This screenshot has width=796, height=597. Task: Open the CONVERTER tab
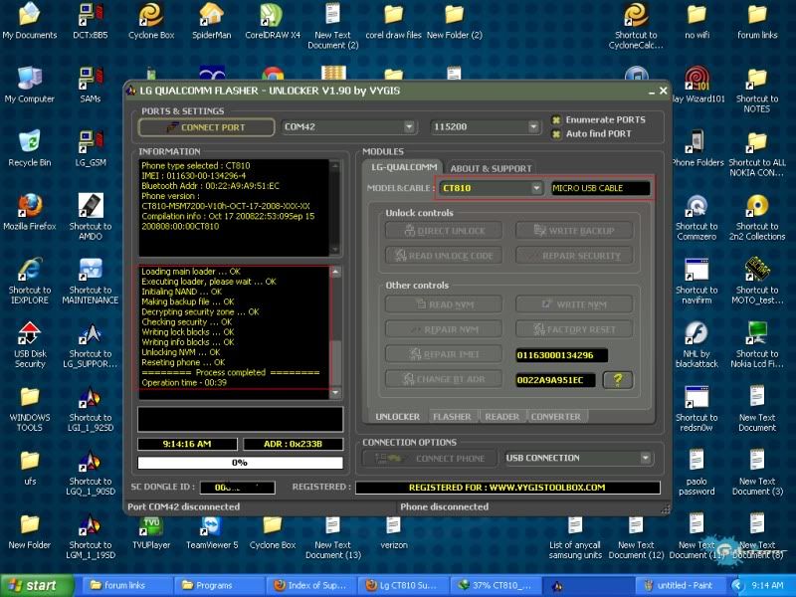tap(556, 417)
